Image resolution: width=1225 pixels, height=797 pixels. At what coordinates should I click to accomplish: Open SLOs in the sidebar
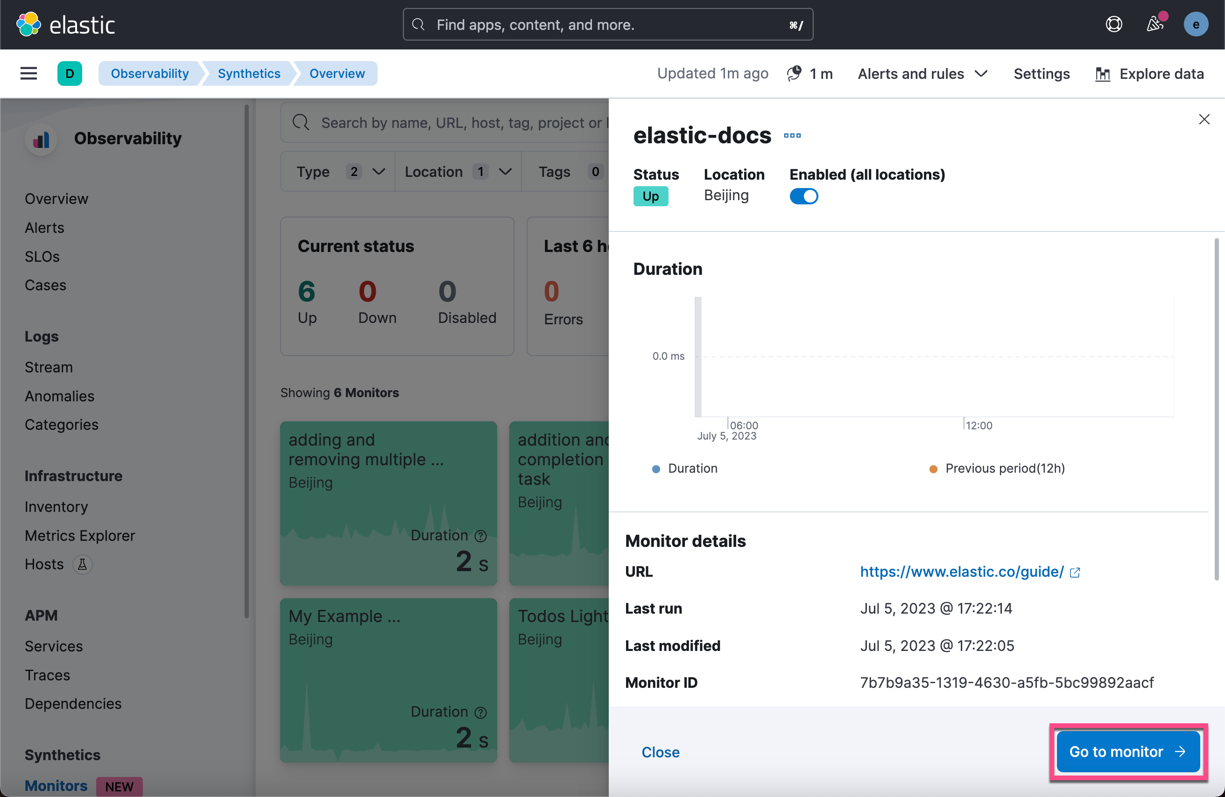click(x=42, y=256)
